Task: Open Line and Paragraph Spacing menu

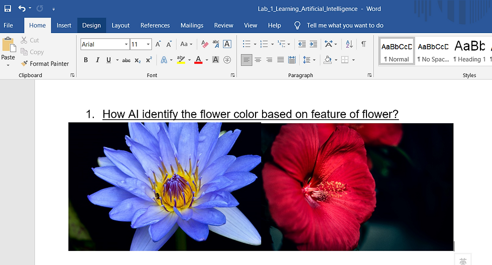Action: tap(309, 60)
